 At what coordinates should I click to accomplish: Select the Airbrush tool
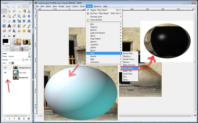pos(9,31)
